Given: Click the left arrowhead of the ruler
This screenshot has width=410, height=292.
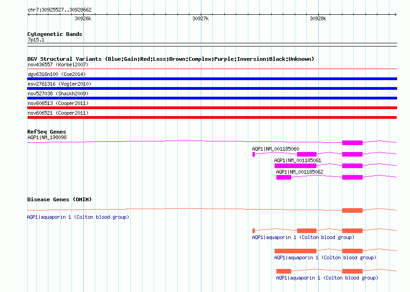Looking at the screenshot, I should click(x=29, y=15).
